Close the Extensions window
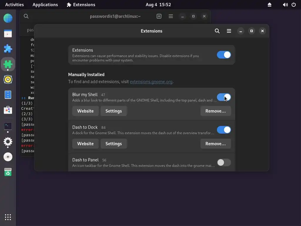Image resolution: width=301 pixels, height=226 pixels. [x=262, y=31]
